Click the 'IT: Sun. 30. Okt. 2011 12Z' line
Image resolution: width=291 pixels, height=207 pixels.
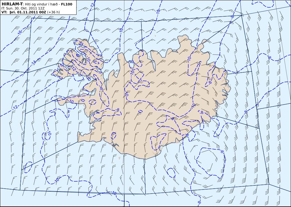point(23,8)
